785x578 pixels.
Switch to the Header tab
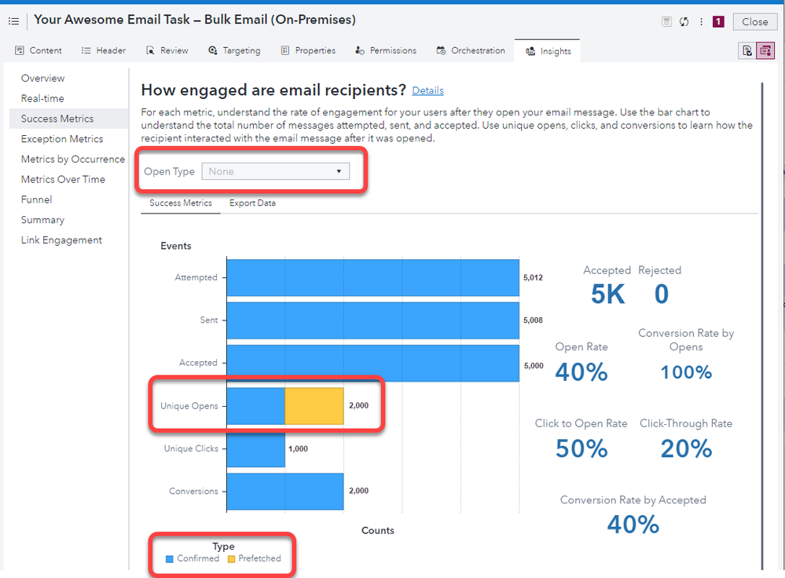coord(104,50)
